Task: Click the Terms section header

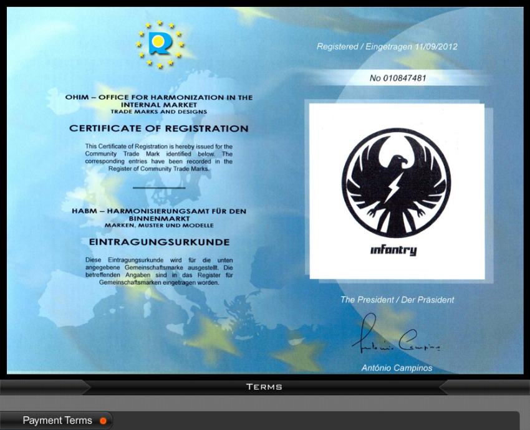Action: (x=264, y=387)
